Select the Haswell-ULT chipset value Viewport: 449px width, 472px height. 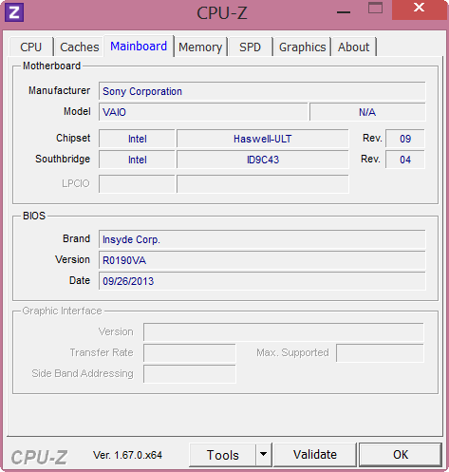(x=263, y=139)
